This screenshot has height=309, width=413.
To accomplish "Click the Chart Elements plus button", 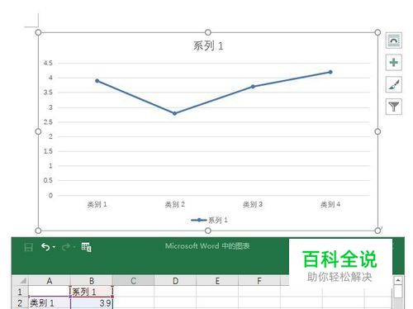I will click(394, 63).
